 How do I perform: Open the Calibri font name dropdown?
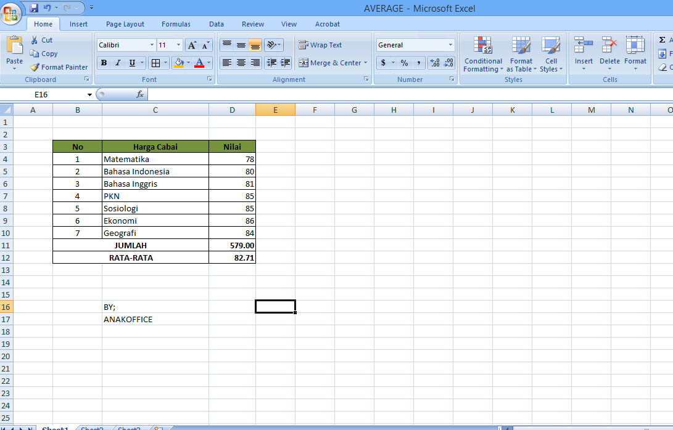[152, 45]
